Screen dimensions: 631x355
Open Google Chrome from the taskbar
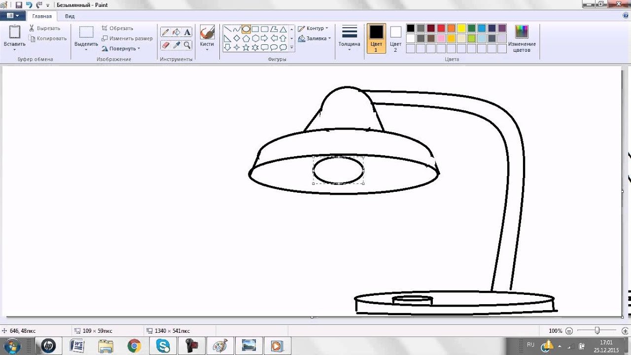click(x=134, y=346)
